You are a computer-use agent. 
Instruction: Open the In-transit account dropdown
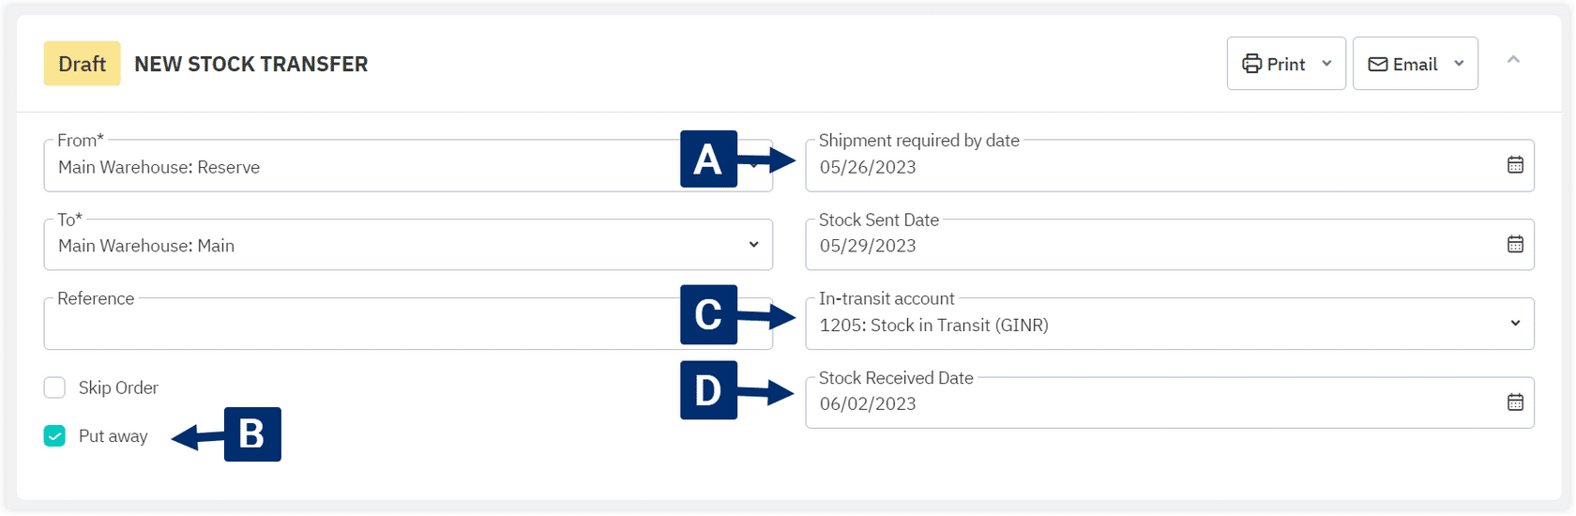pyautogui.click(x=1515, y=324)
